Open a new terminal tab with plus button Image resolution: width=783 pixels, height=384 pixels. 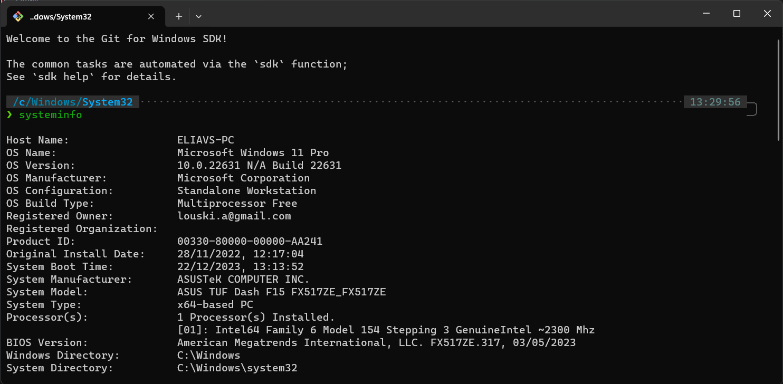point(179,16)
